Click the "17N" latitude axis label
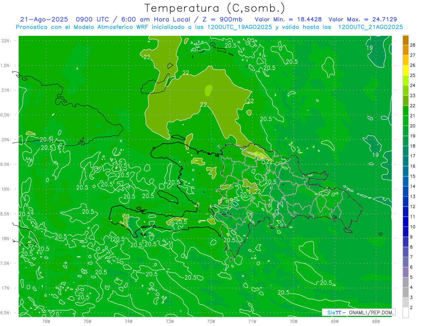The width and height of the screenshot is (422, 326). [6, 288]
